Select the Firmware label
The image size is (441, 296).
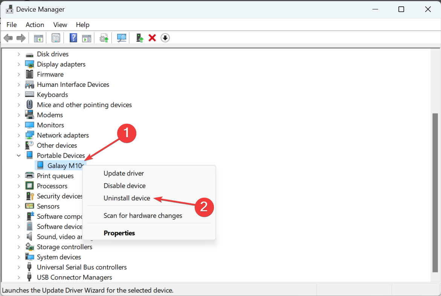(x=50, y=74)
